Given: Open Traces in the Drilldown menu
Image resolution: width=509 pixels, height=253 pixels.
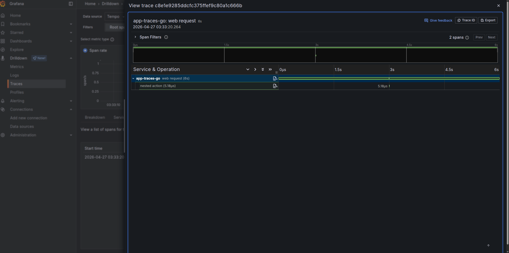Looking at the screenshot, I should click(16, 84).
